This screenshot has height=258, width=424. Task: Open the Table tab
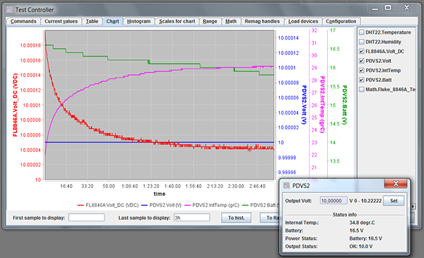[x=92, y=21]
